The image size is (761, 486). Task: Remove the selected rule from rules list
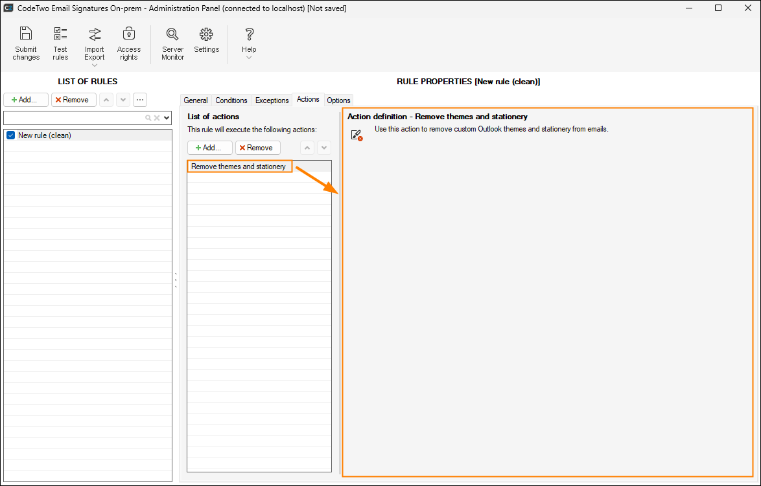tap(74, 100)
